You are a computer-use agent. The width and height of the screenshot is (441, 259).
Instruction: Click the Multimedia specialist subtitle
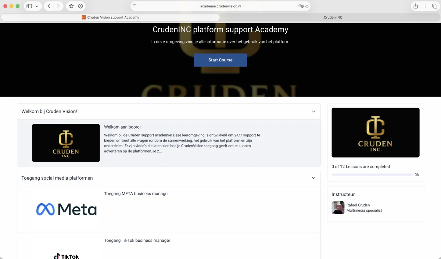[x=364, y=211]
